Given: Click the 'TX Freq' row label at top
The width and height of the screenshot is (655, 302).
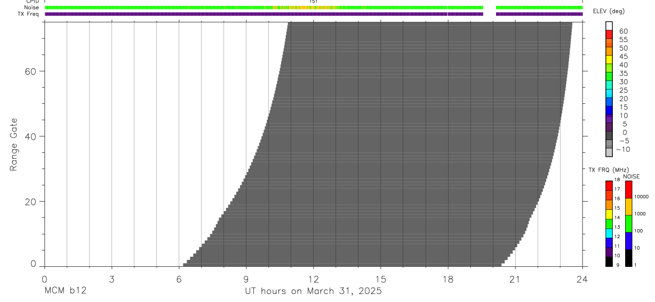Looking at the screenshot, I should click(29, 14).
